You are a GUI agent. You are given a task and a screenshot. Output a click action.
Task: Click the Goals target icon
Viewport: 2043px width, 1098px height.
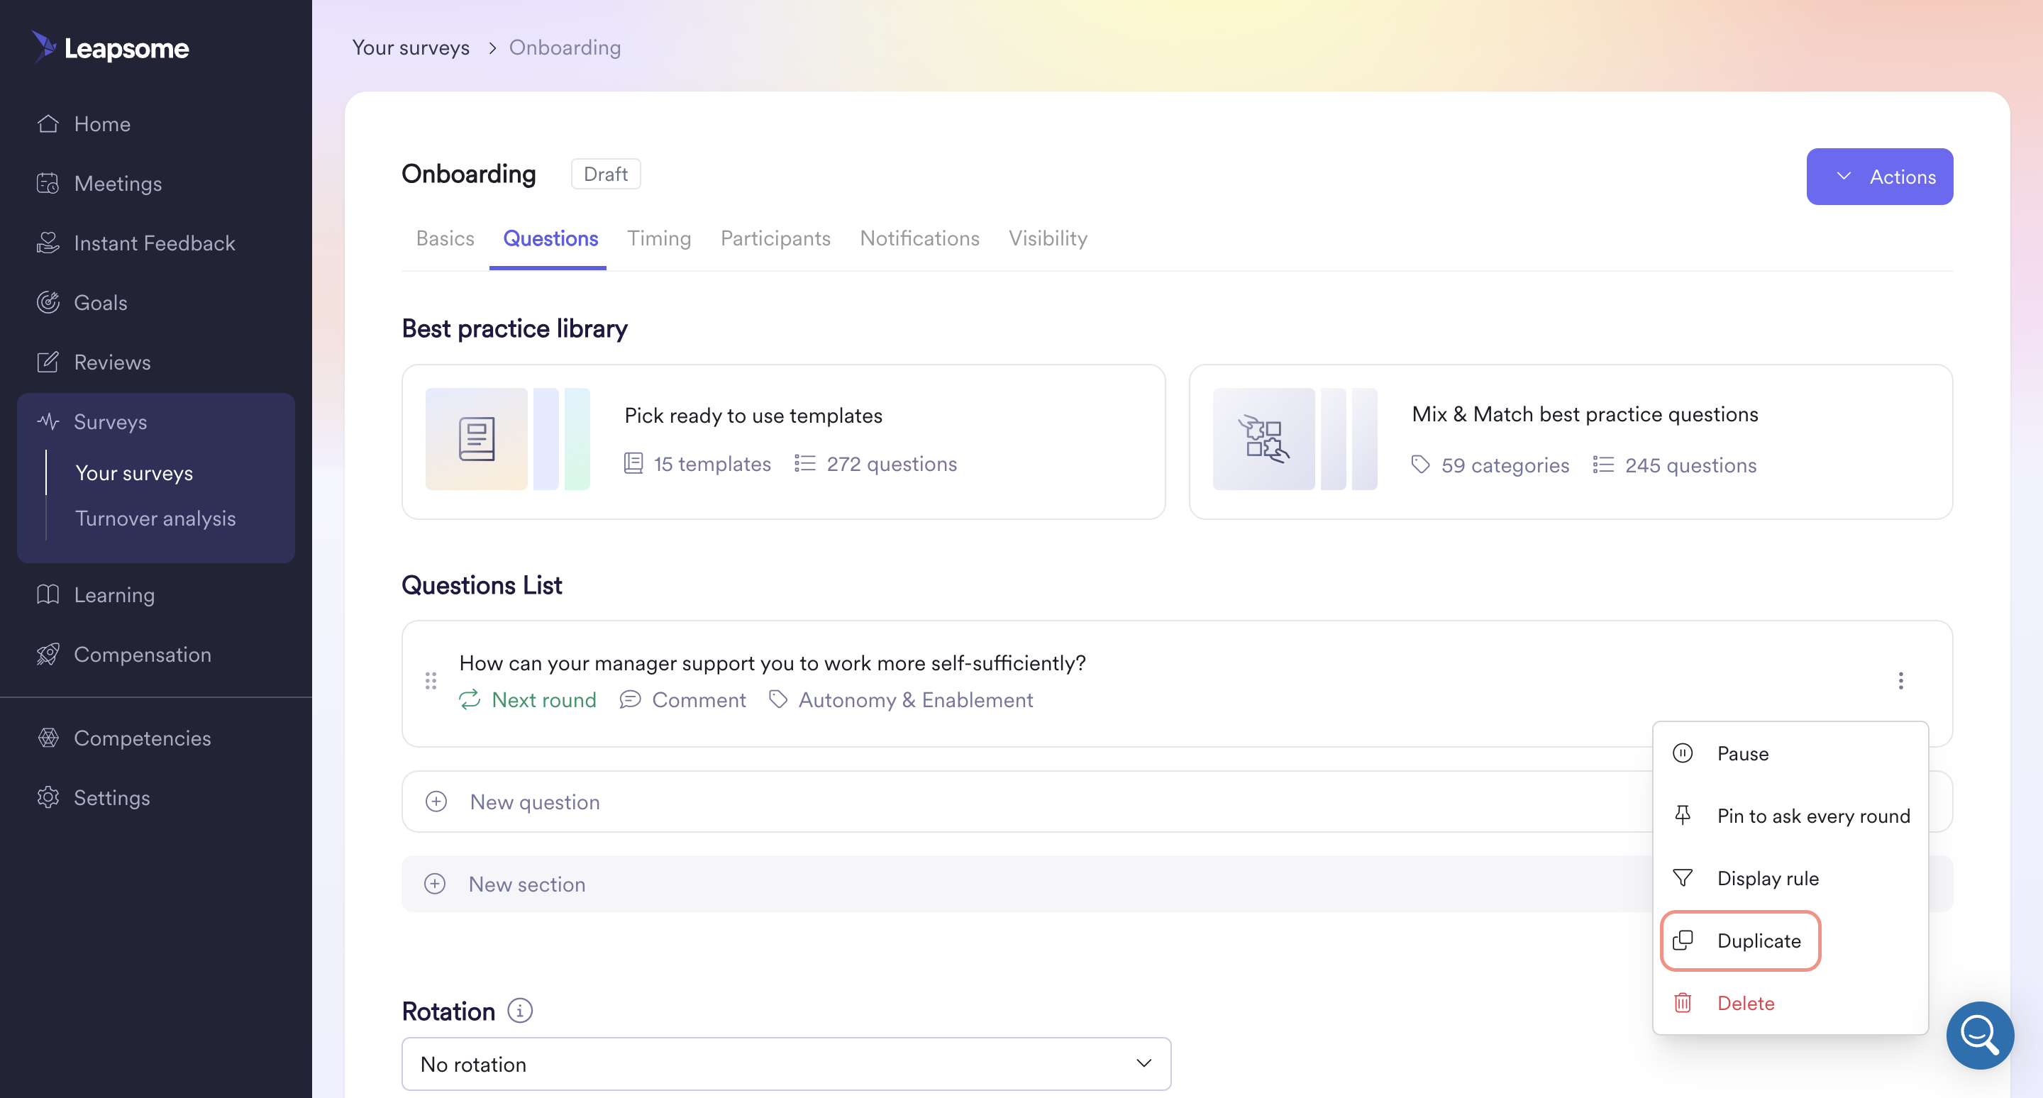[x=48, y=302]
